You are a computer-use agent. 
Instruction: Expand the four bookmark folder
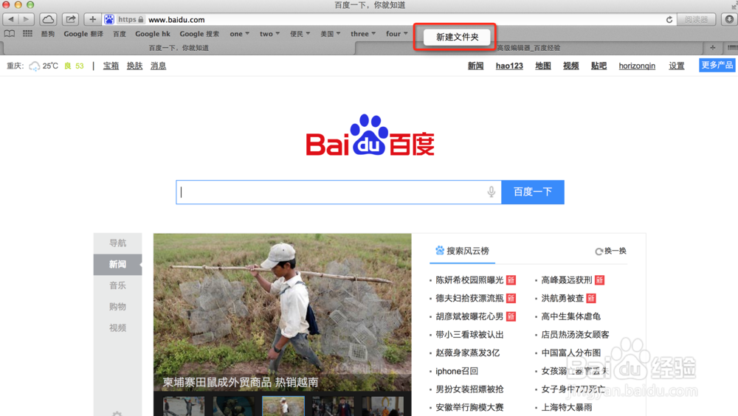coord(397,34)
